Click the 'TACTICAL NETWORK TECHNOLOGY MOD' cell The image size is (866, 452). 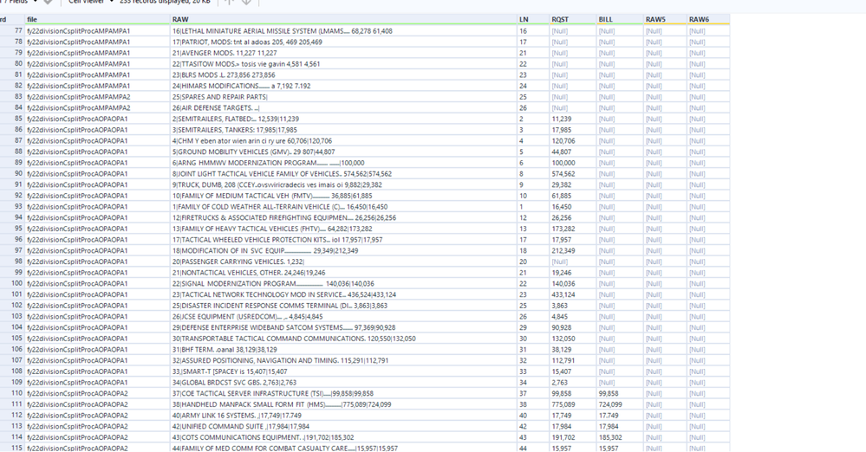tap(343, 294)
